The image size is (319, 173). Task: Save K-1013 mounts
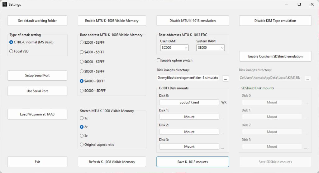tap(193, 162)
